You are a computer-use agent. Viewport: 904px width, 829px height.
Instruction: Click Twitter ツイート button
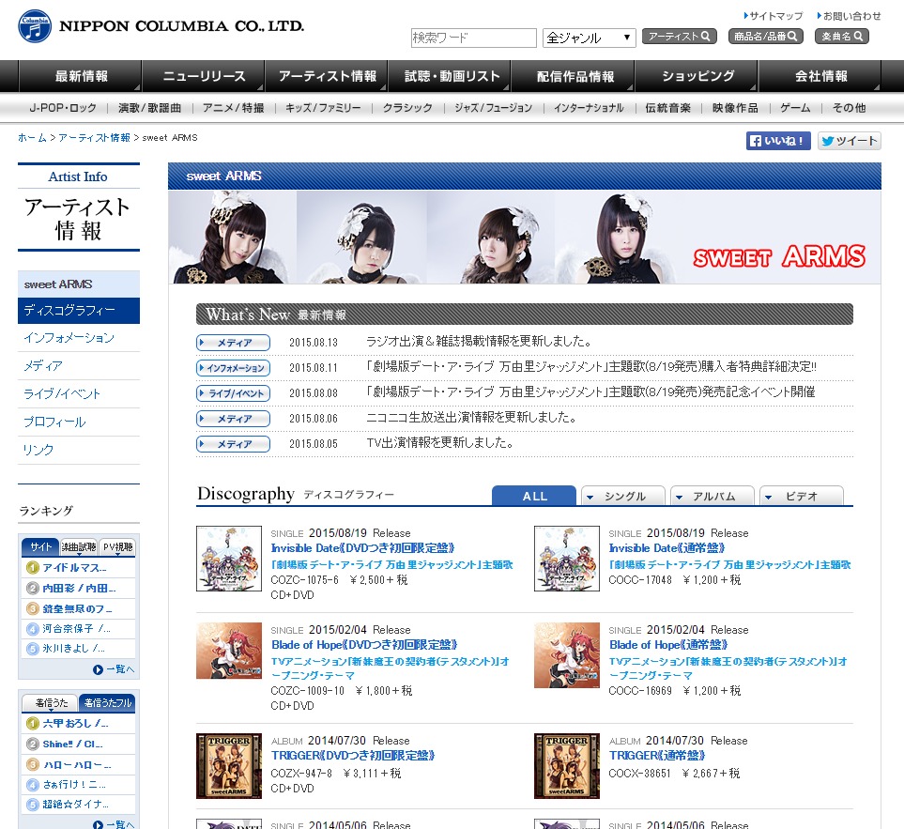coord(850,141)
